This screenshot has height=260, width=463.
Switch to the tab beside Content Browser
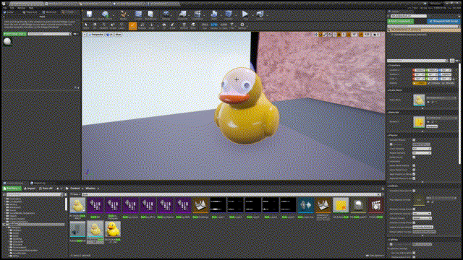point(39,183)
